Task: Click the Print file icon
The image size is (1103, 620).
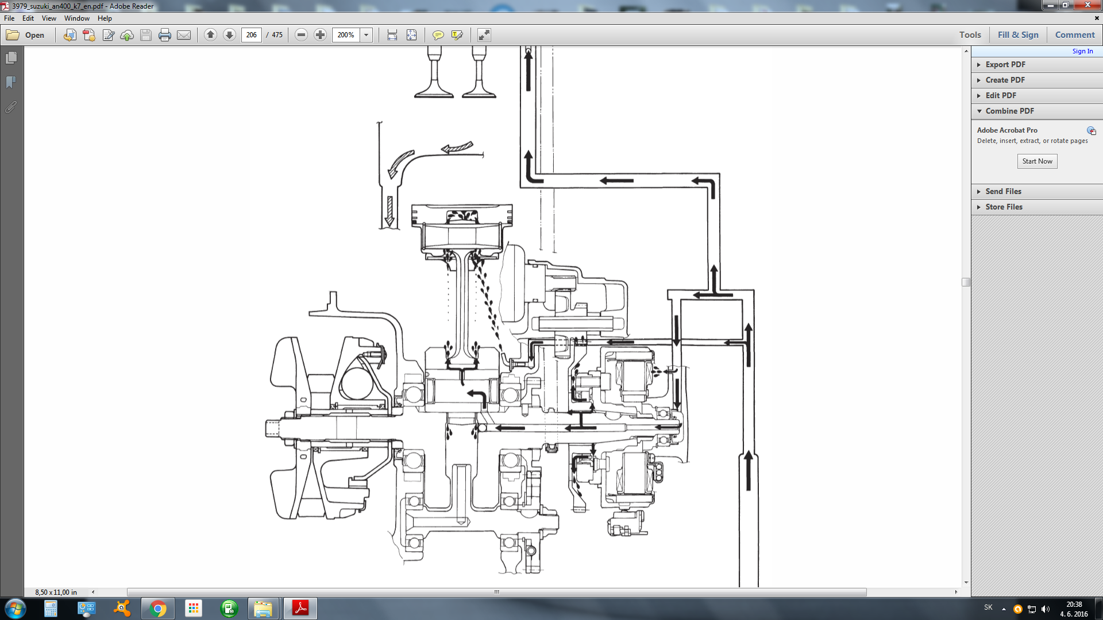Action: coord(165,35)
